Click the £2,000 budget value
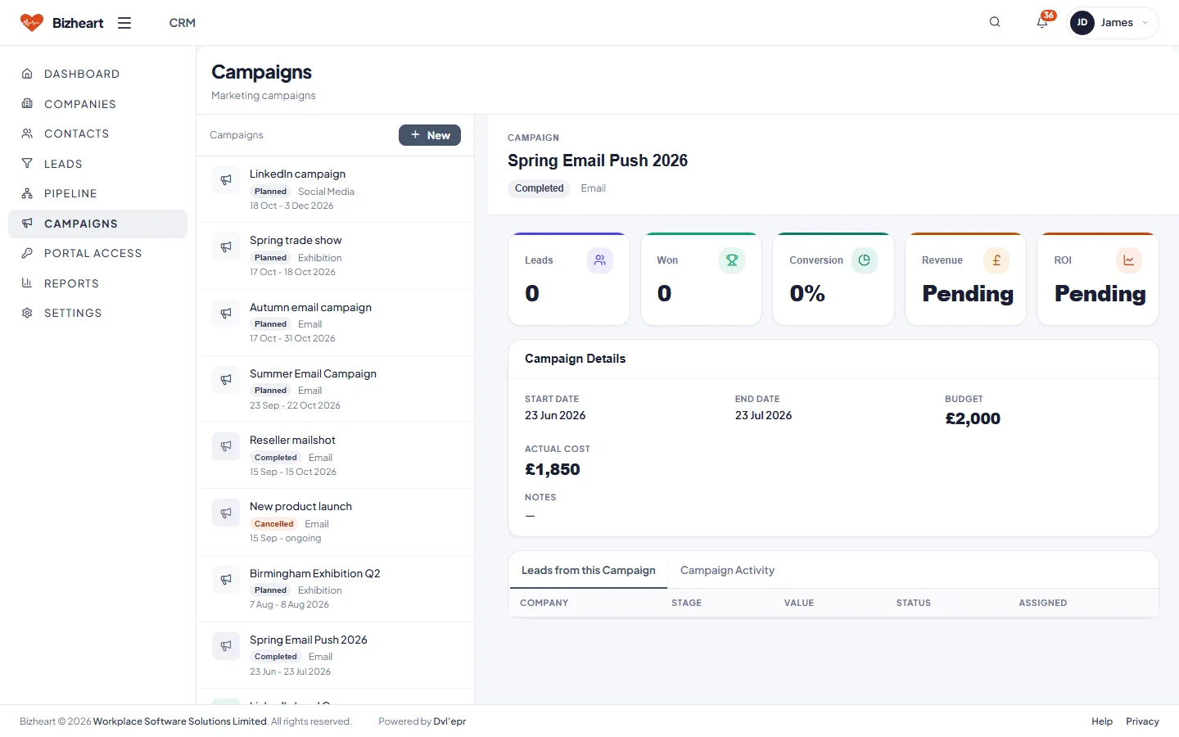Screen dimensions: 1179x737 click(973, 418)
